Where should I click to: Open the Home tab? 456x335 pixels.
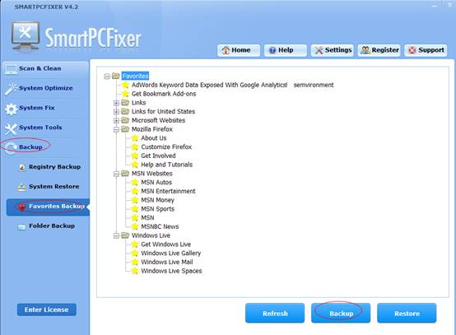point(239,50)
